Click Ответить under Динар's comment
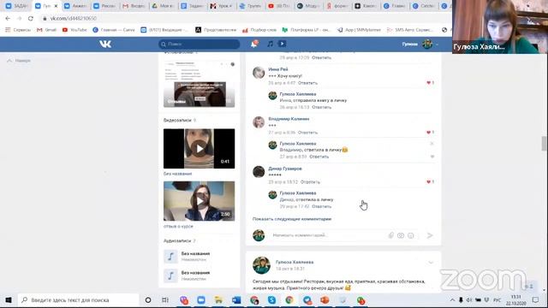The width and height of the screenshot is (548, 308). point(310,182)
